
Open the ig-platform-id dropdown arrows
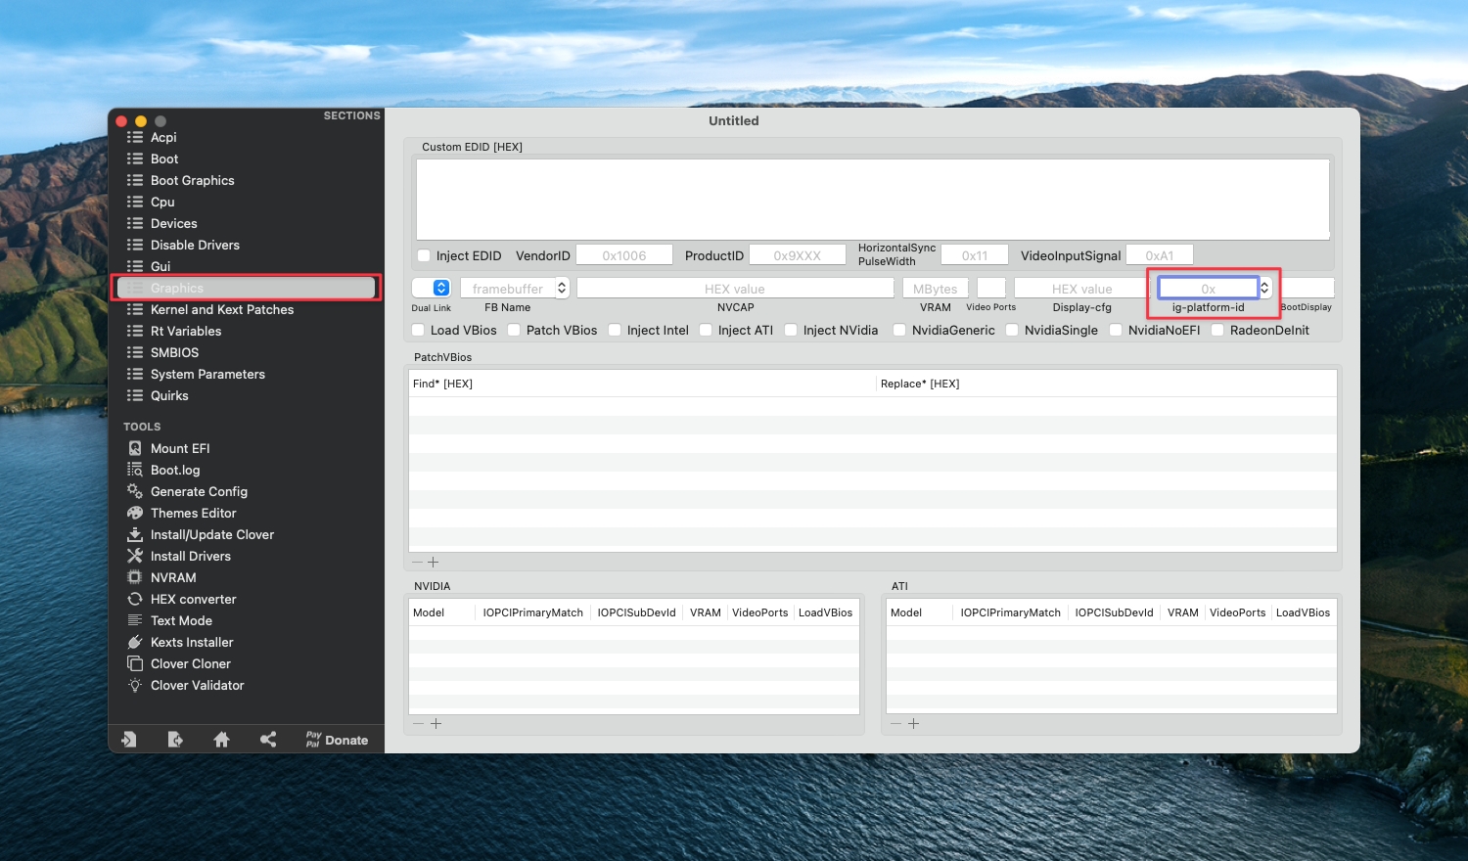tap(1264, 288)
